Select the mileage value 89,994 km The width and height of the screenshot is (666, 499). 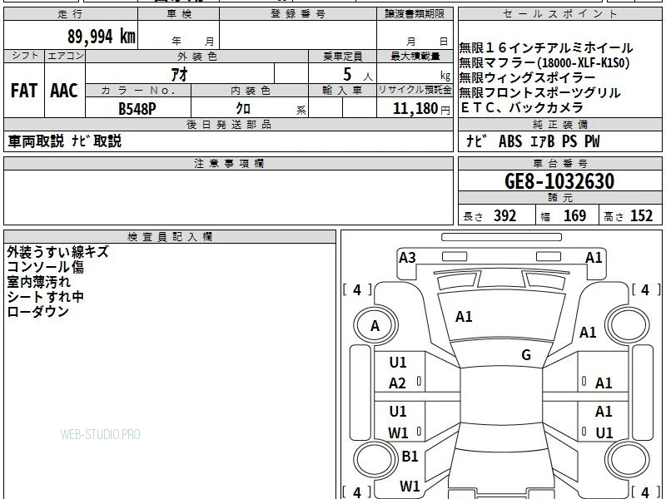[x=102, y=37]
